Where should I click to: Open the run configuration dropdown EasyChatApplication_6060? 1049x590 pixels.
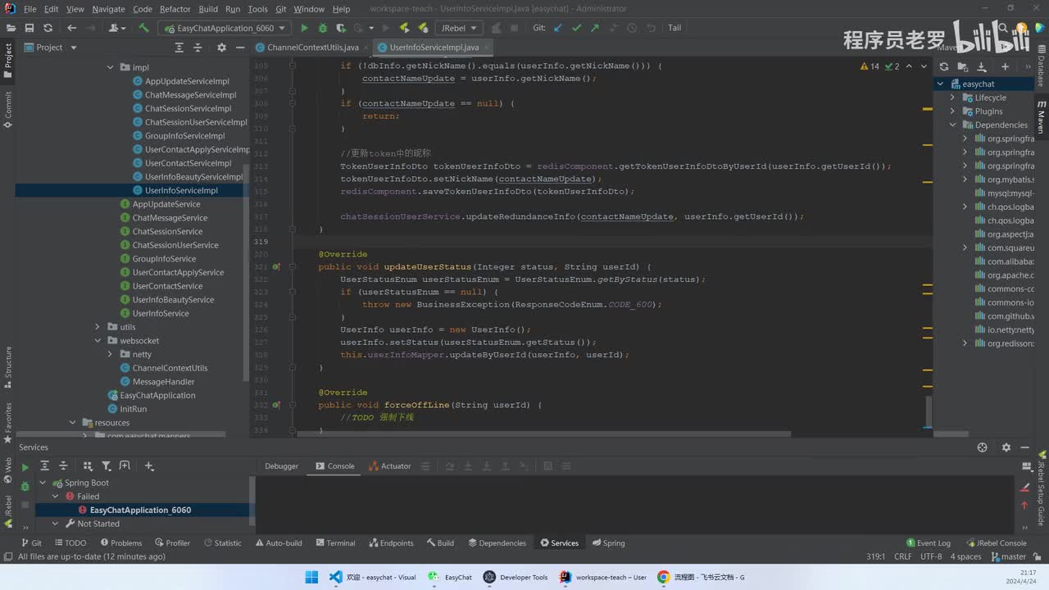225,28
